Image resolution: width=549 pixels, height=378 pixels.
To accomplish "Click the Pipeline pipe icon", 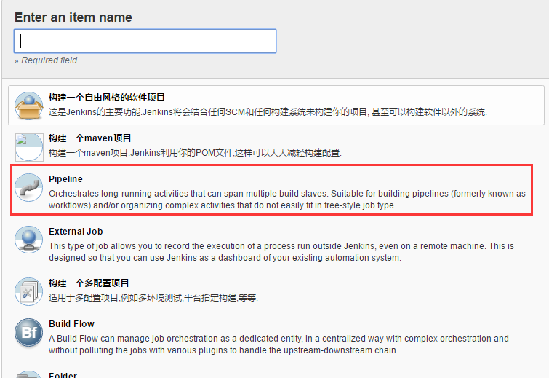I will pos(28,188).
